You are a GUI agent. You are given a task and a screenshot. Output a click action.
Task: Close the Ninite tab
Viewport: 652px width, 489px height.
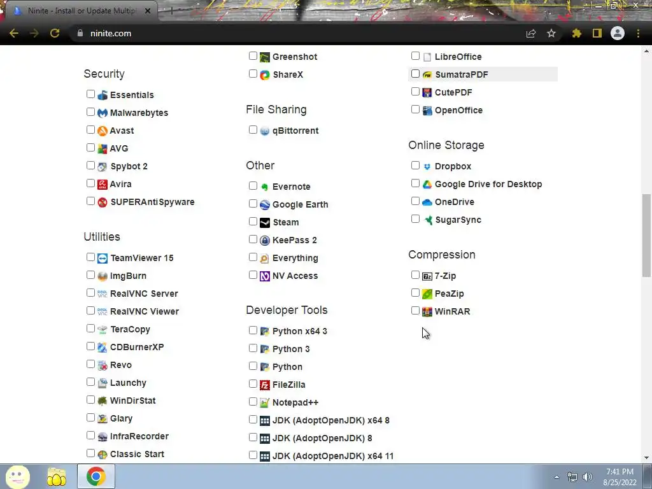click(148, 11)
